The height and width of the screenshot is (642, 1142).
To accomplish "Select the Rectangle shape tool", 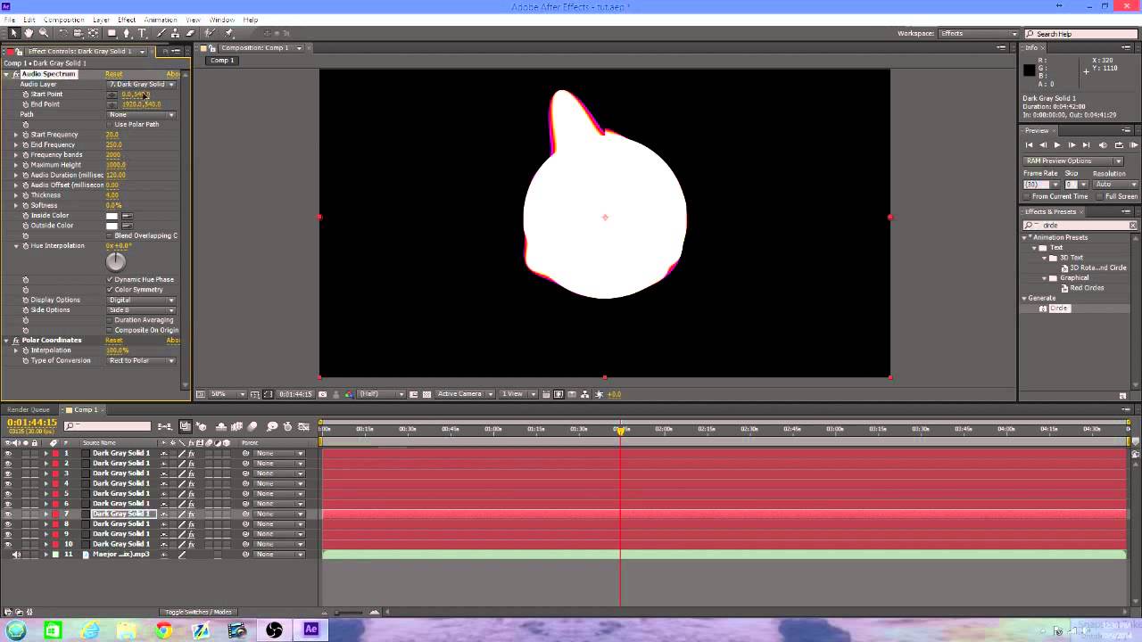I will [112, 33].
